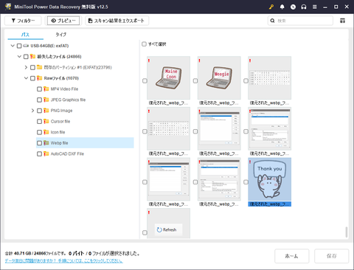
Task: Click the Home button
Action: pos(291,256)
